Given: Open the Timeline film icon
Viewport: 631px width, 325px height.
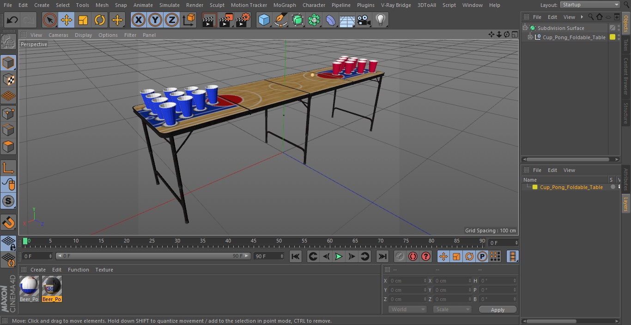Looking at the screenshot, I should tap(512, 256).
